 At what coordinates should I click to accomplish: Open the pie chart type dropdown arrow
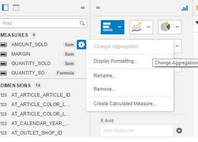click(177, 27)
